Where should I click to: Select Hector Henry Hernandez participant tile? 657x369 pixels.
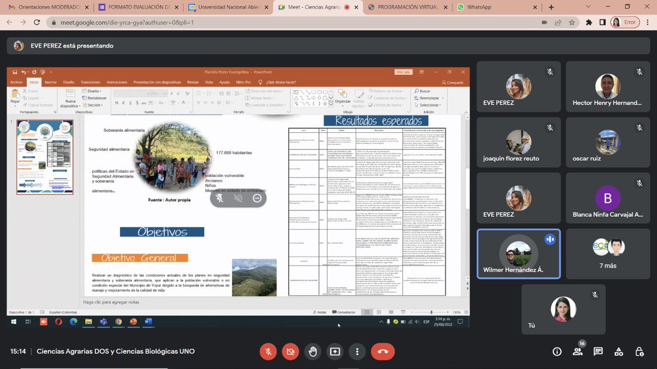pos(608,86)
